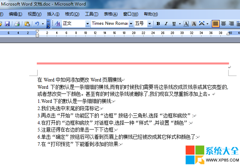Viewport: 240px width, 165px height.
Task: Open the 工具(T) menu
Action: point(92,14)
